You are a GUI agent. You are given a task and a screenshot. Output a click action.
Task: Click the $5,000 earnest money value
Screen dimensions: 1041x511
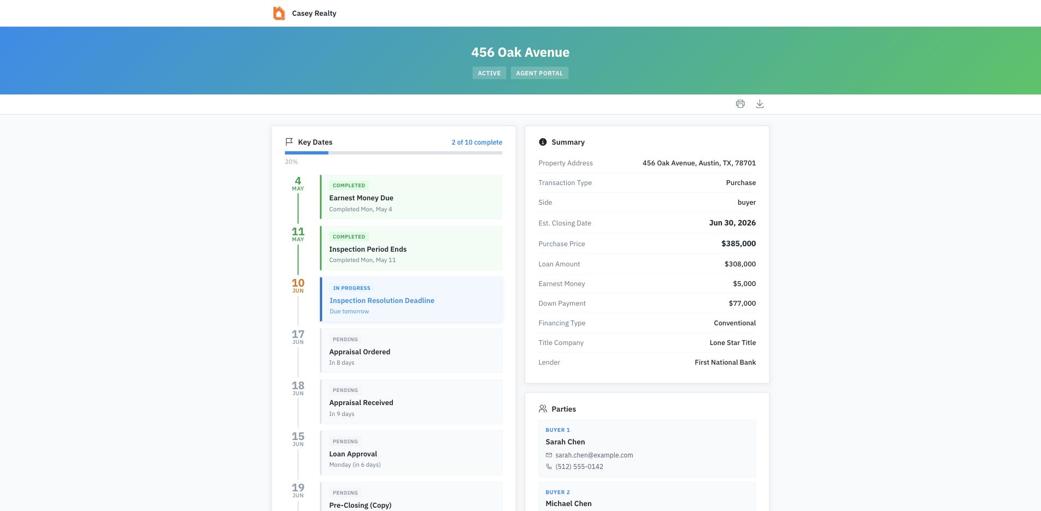[744, 283]
